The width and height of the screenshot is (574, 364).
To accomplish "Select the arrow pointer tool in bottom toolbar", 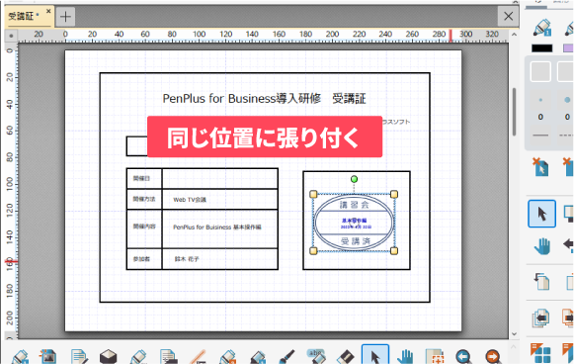I will pyautogui.click(x=375, y=355).
